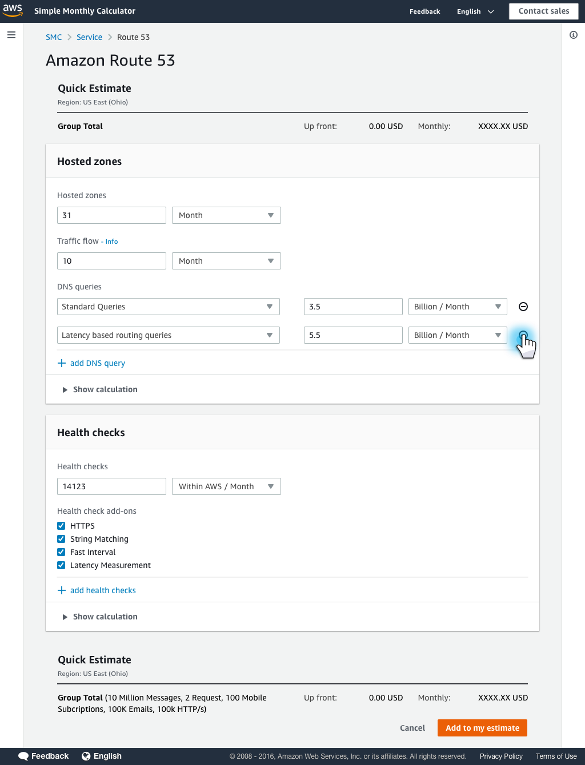Click the Add to my estimate button
The image size is (585, 765).
[x=482, y=728]
